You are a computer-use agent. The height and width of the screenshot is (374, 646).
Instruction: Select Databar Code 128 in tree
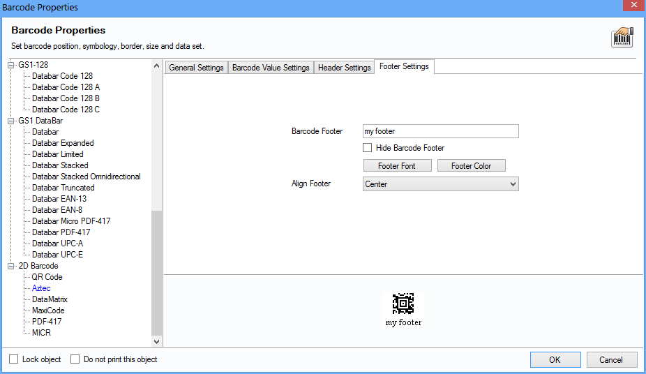[62, 76]
